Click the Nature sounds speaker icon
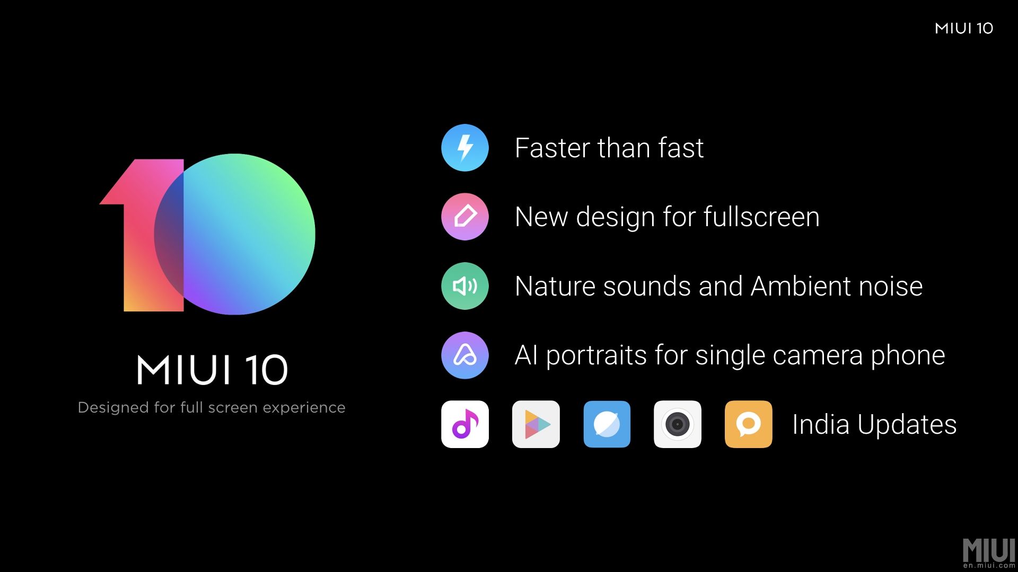Screen dimensions: 1018x572 pyautogui.click(x=465, y=285)
